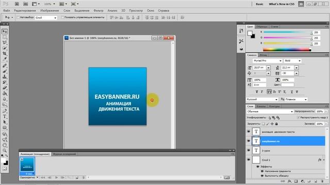Play the animation
The image size is (330, 185).
point(56,178)
